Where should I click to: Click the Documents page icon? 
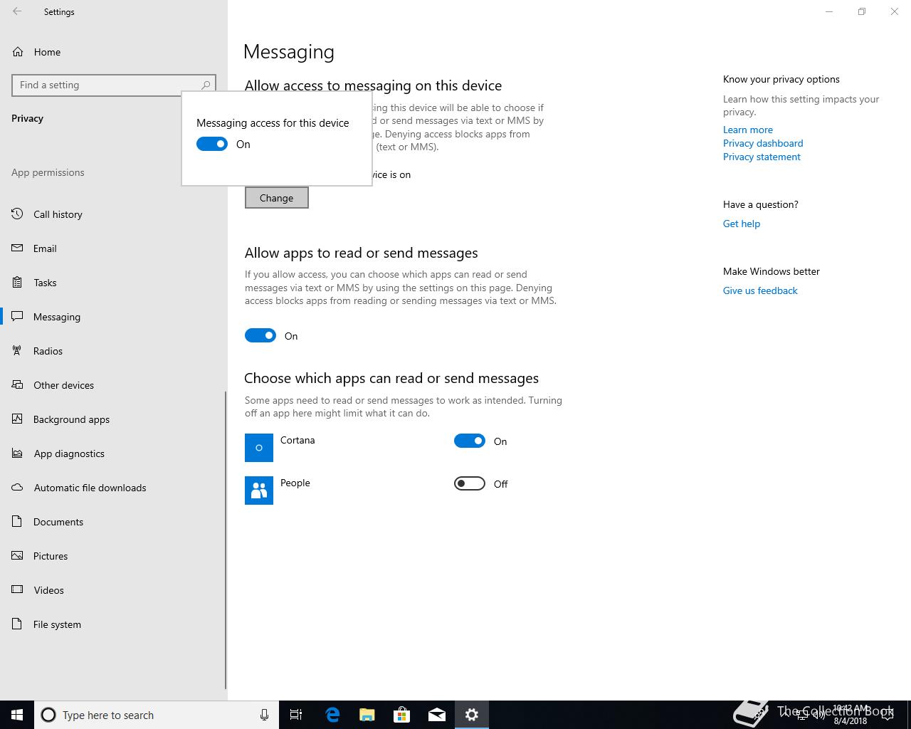[18, 522]
